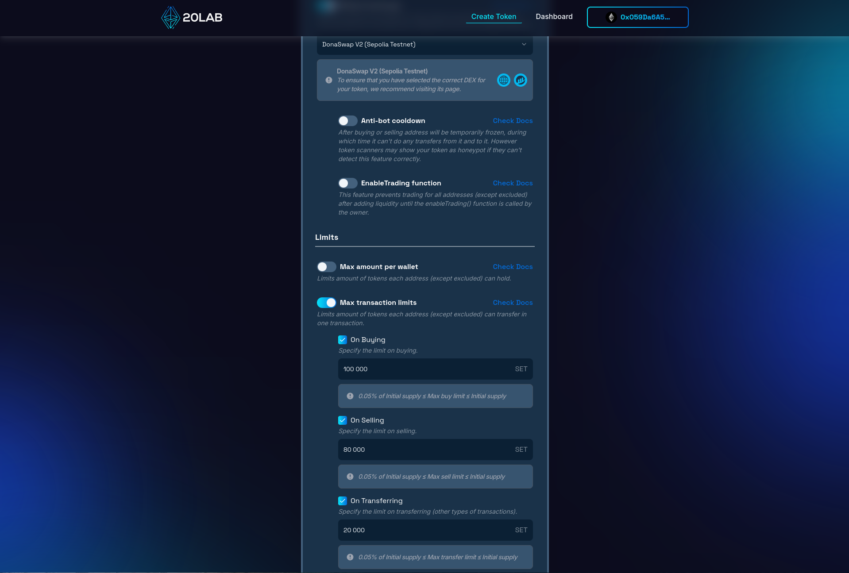Open the DonaSwap website globe icon
Image resolution: width=849 pixels, height=573 pixels.
coord(504,80)
